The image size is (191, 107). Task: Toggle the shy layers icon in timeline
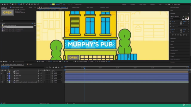pos(53,67)
